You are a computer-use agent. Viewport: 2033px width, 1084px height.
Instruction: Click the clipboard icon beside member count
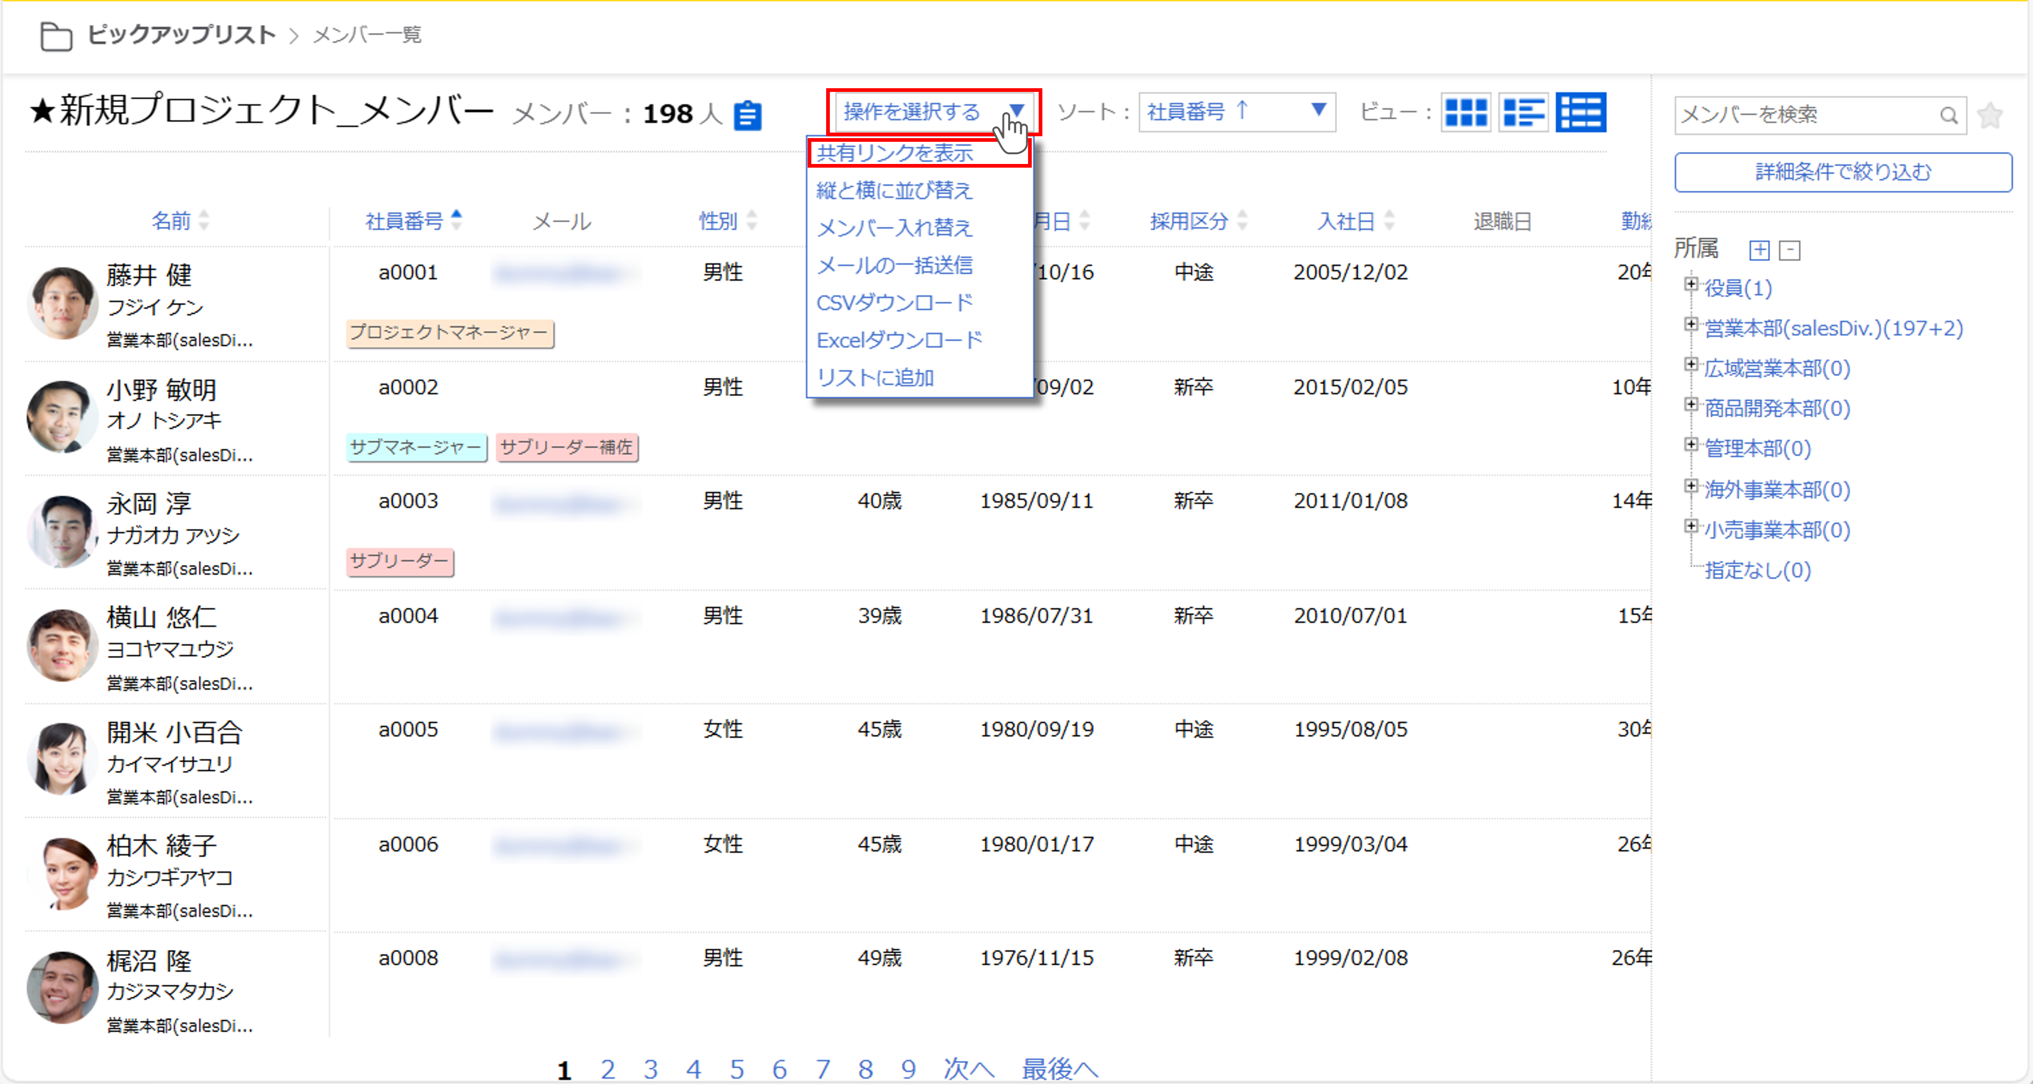747,115
